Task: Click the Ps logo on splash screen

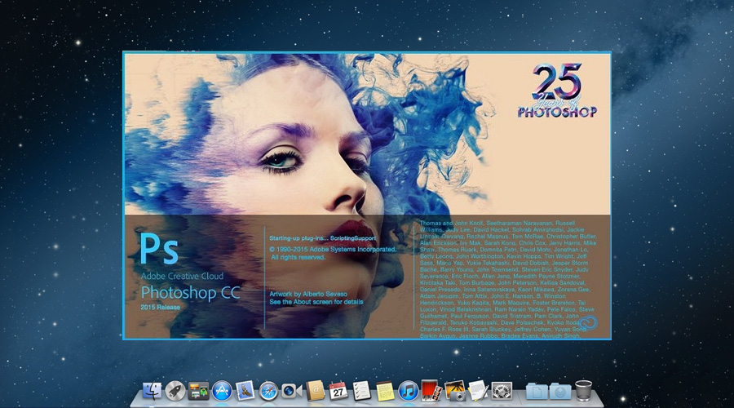Action: (x=159, y=249)
